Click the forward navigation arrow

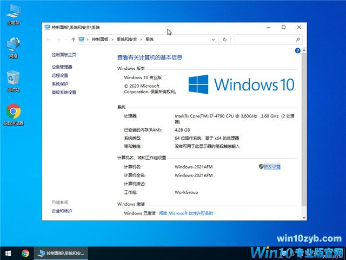tap(58, 40)
